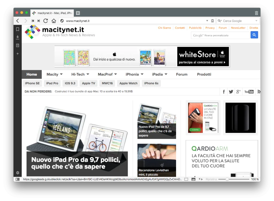Toggle tab tiling in status bar

(186, 179)
